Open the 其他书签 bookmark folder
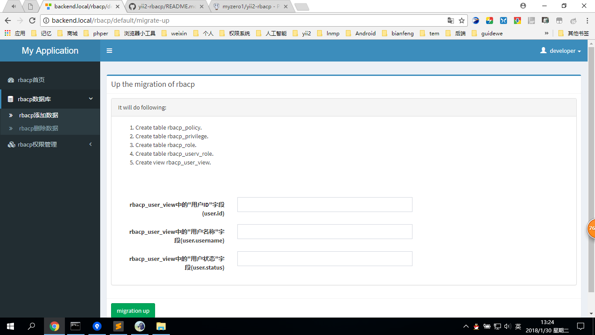The height and width of the screenshot is (335, 595). [x=573, y=33]
